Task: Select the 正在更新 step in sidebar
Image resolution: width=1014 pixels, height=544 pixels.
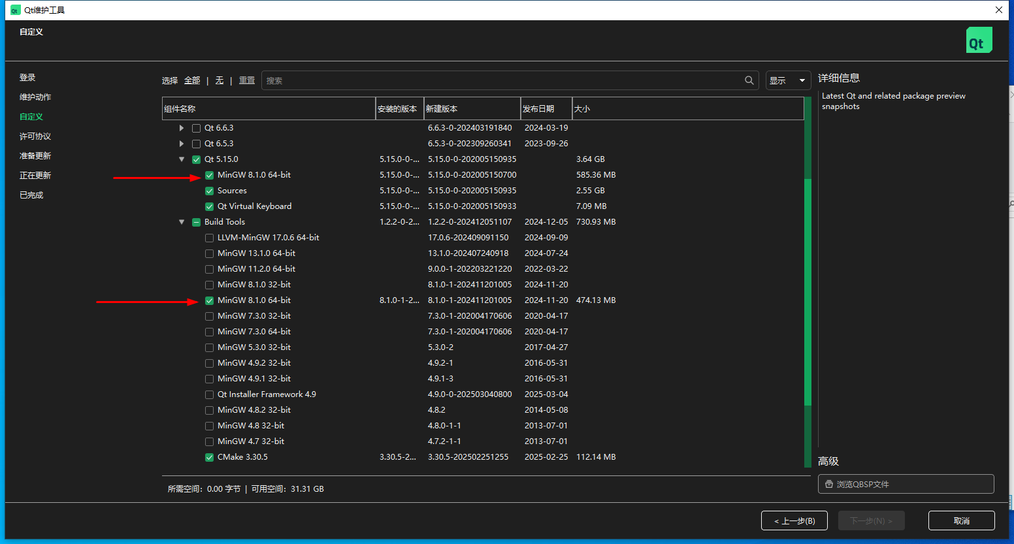Action: click(x=35, y=175)
